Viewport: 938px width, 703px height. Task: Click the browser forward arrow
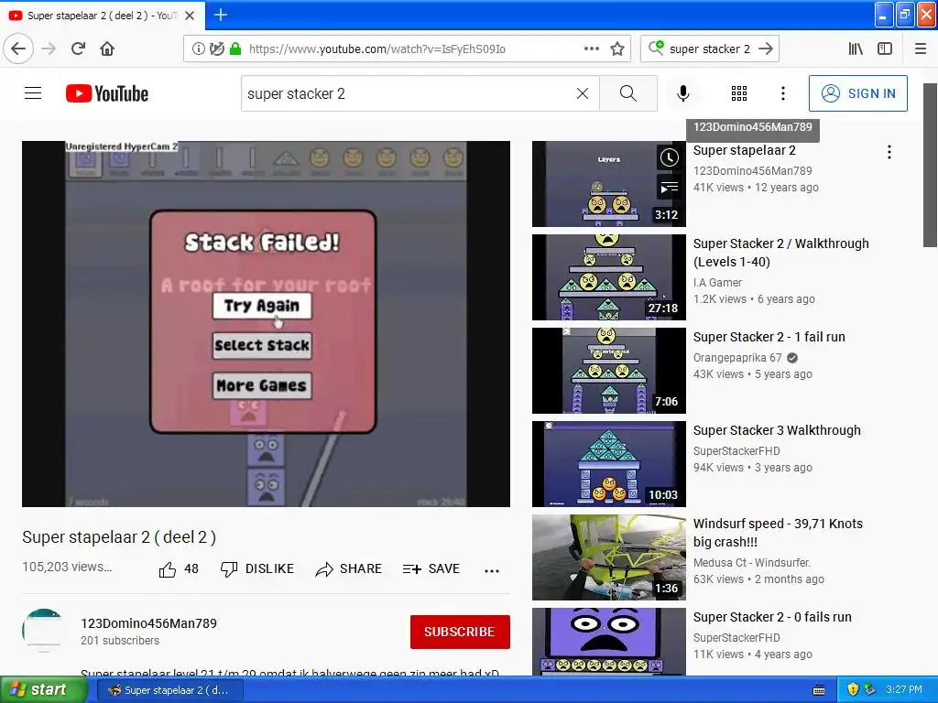[x=49, y=49]
